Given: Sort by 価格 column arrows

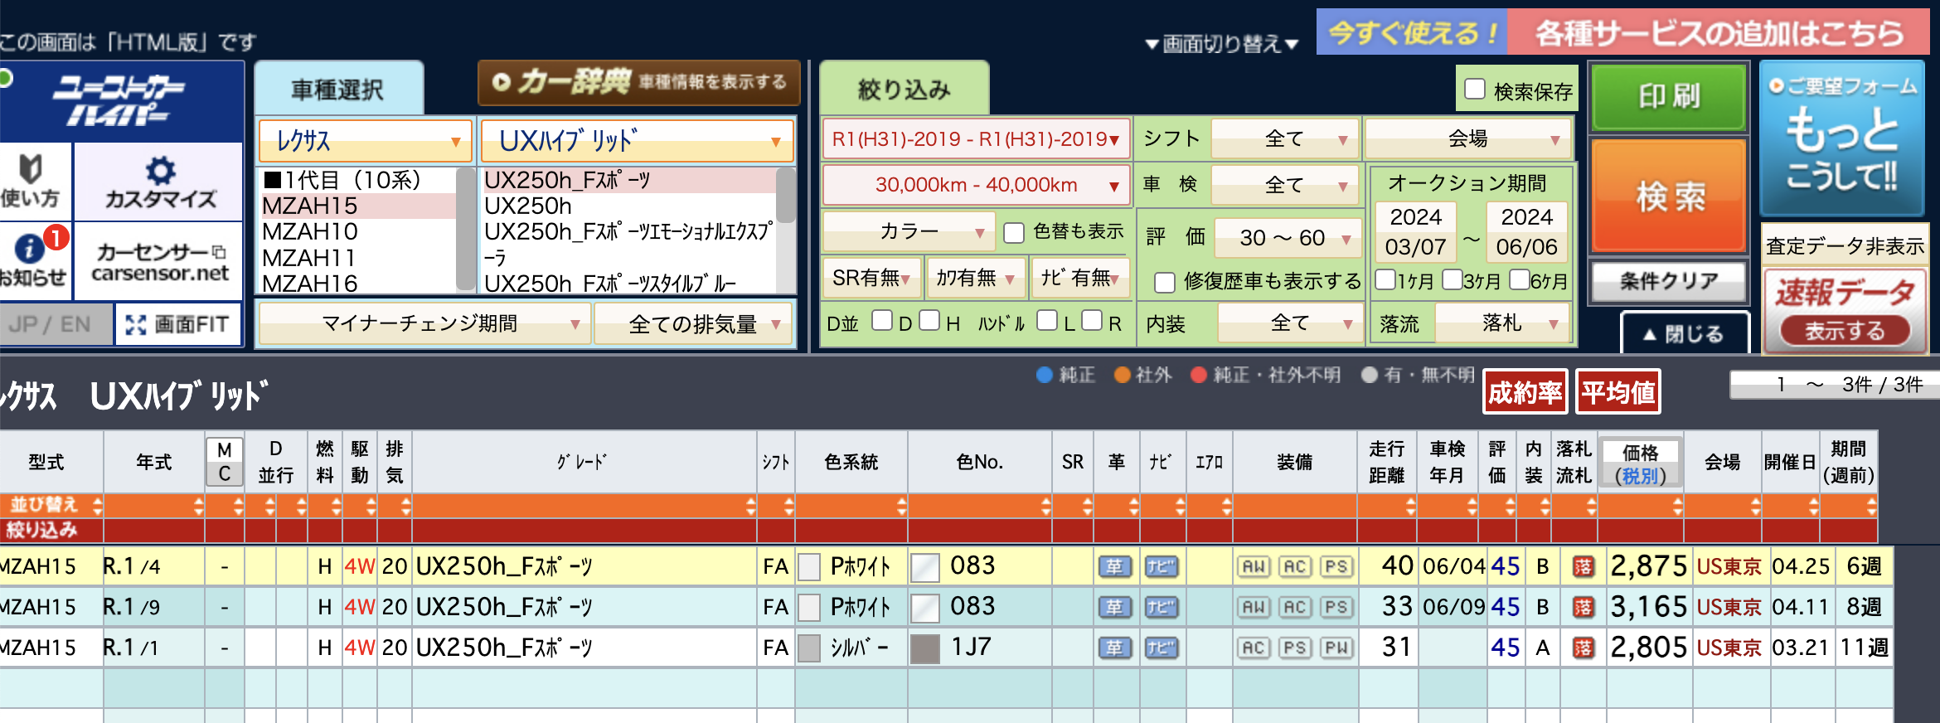Looking at the screenshot, I should tap(1677, 506).
